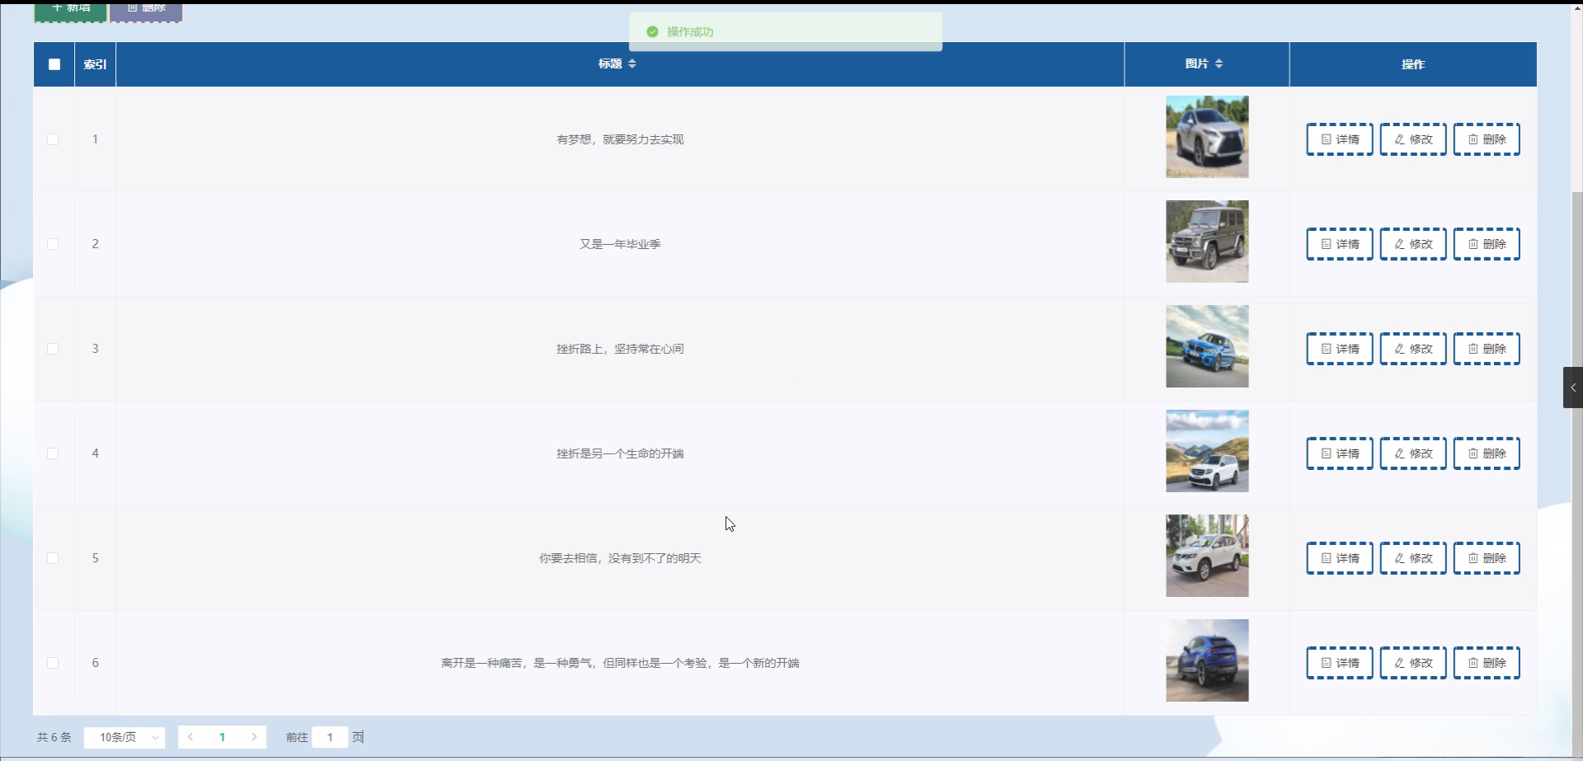Image resolution: width=1583 pixels, height=761 pixels.
Task: Open 详情 for row 4
Action: tap(1340, 453)
